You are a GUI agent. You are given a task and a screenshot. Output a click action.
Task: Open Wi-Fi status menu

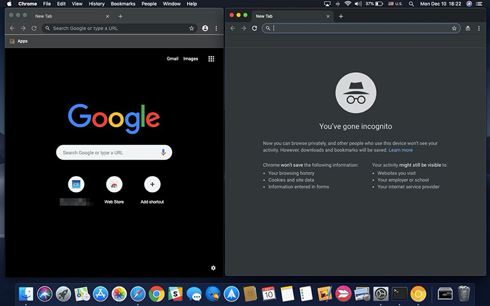(348, 4)
